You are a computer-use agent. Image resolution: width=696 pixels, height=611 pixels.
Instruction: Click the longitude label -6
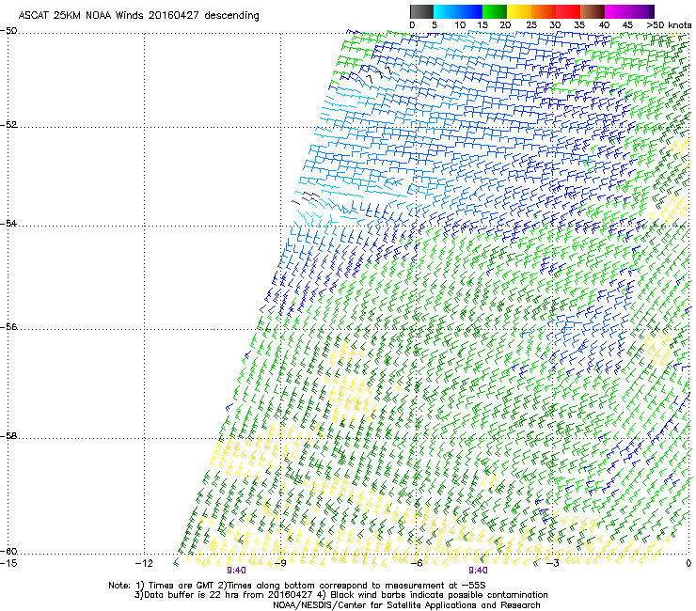[x=416, y=563]
